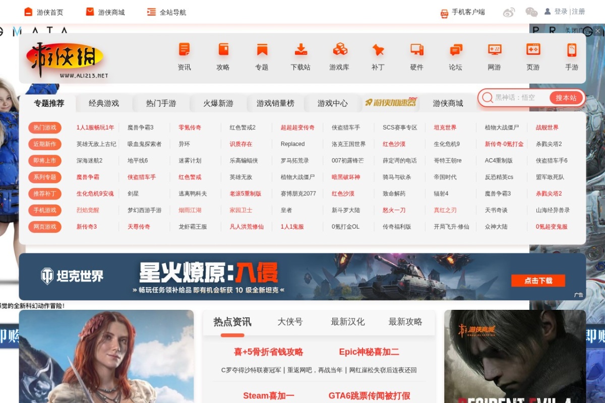Switch to 热门手游 tab
Viewport: 605px width, 403px height.
[161, 103]
